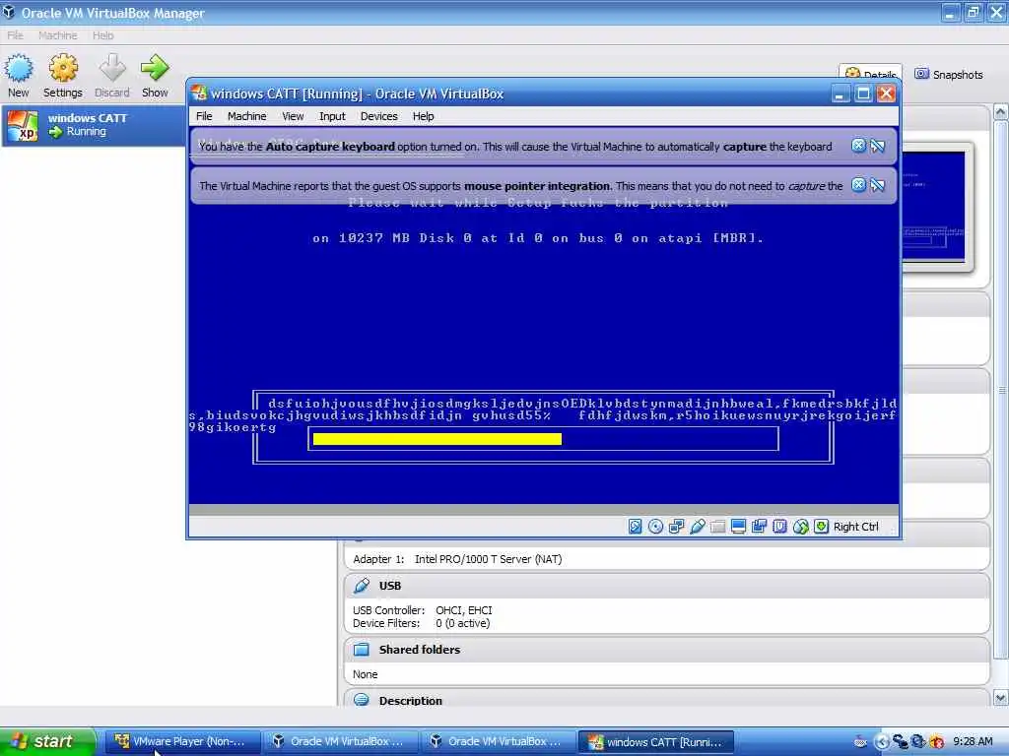Click display status icon in VM status bar
This screenshot has width=1009, height=756.
pyautogui.click(x=739, y=527)
